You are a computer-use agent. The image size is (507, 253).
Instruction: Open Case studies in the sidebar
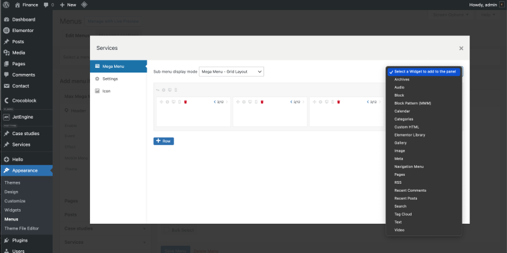[x=26, y=134]
